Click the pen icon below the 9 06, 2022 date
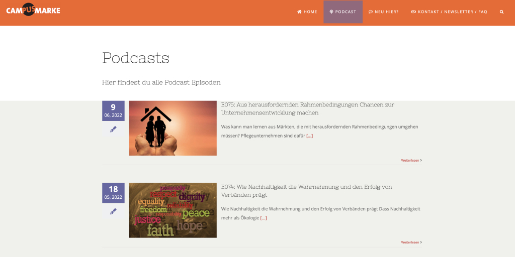This screenshot has width=515, height=257. 113,130
